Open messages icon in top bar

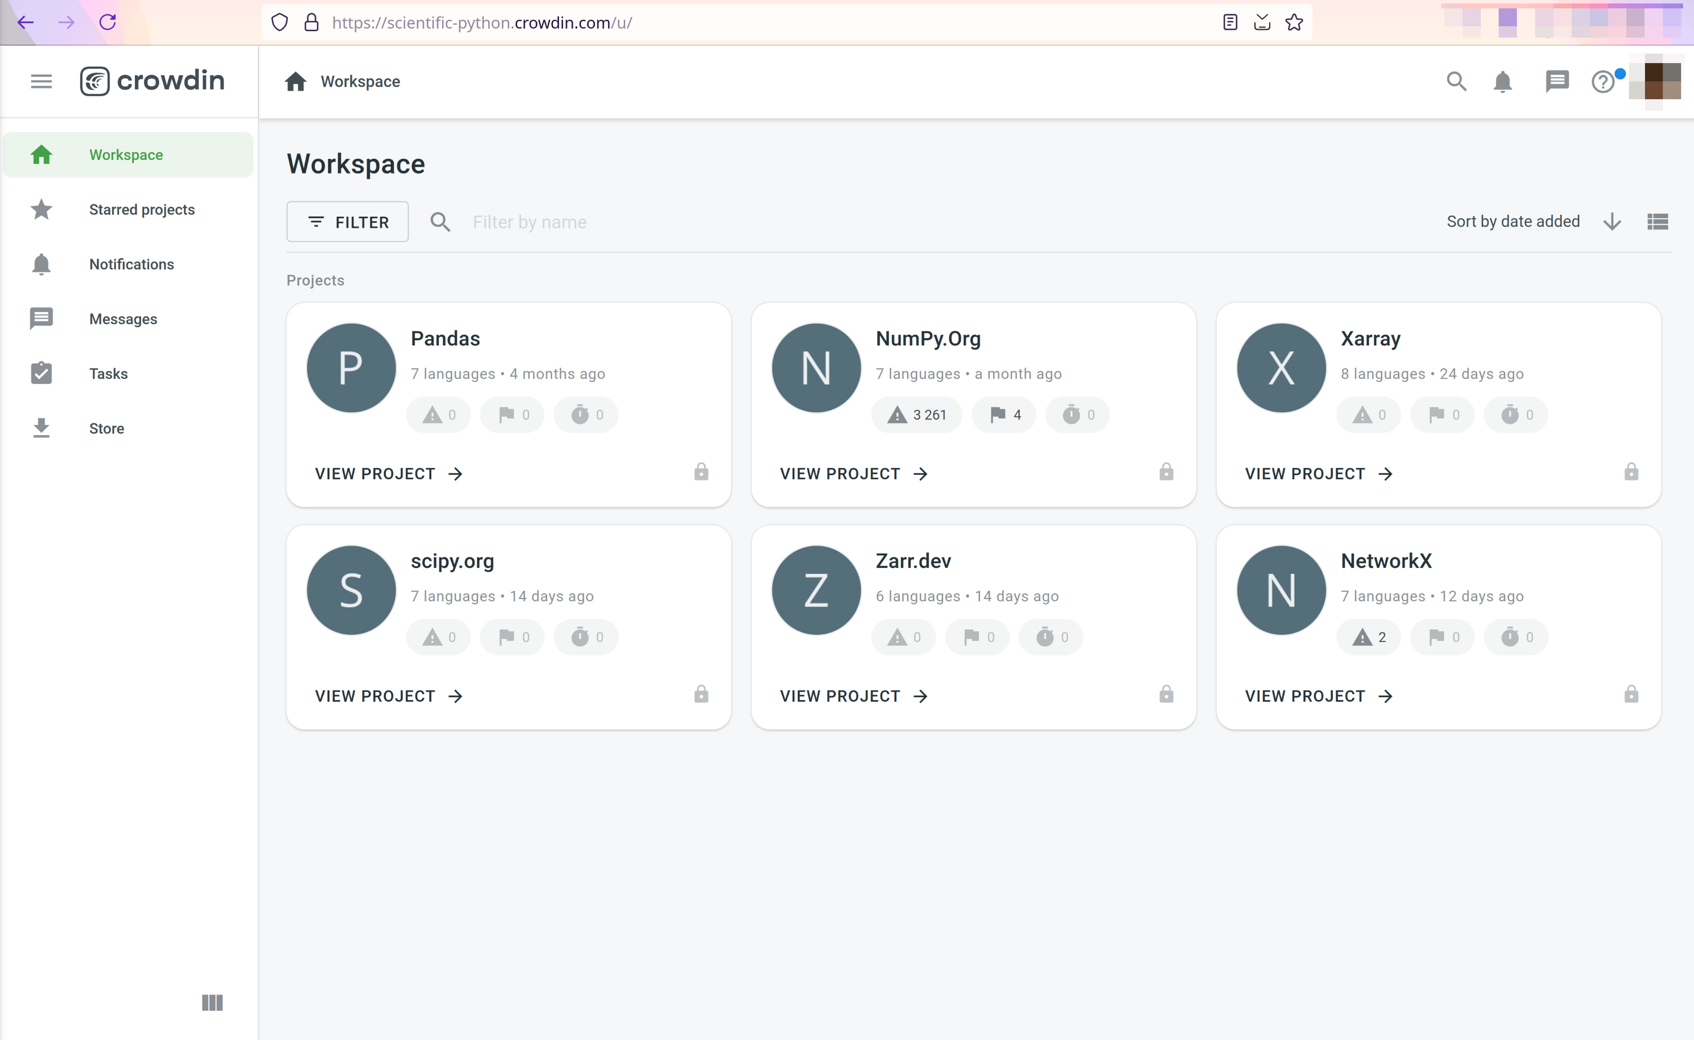pos(1557,81)
